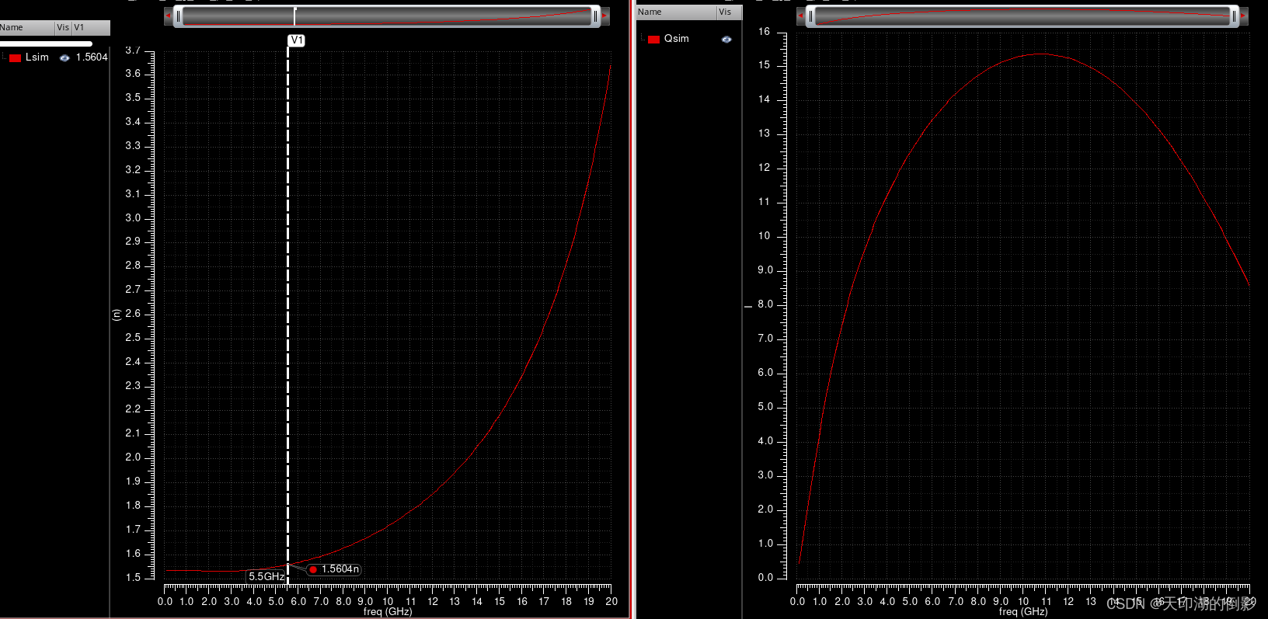The image size is (1268, 619).
Task: Click right arrow of Qsim zoom bar
Action: point(1244,16)
